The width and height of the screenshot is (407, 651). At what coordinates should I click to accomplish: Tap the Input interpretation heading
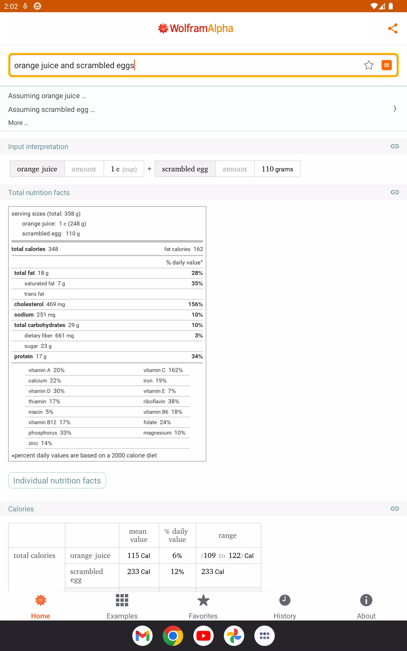[x=38, y=147]
